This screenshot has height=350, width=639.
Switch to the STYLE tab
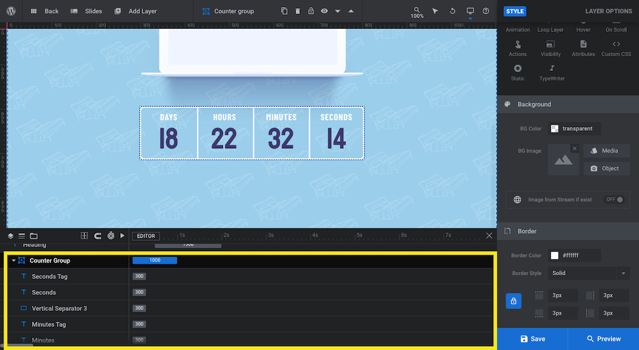pos(514,11)
